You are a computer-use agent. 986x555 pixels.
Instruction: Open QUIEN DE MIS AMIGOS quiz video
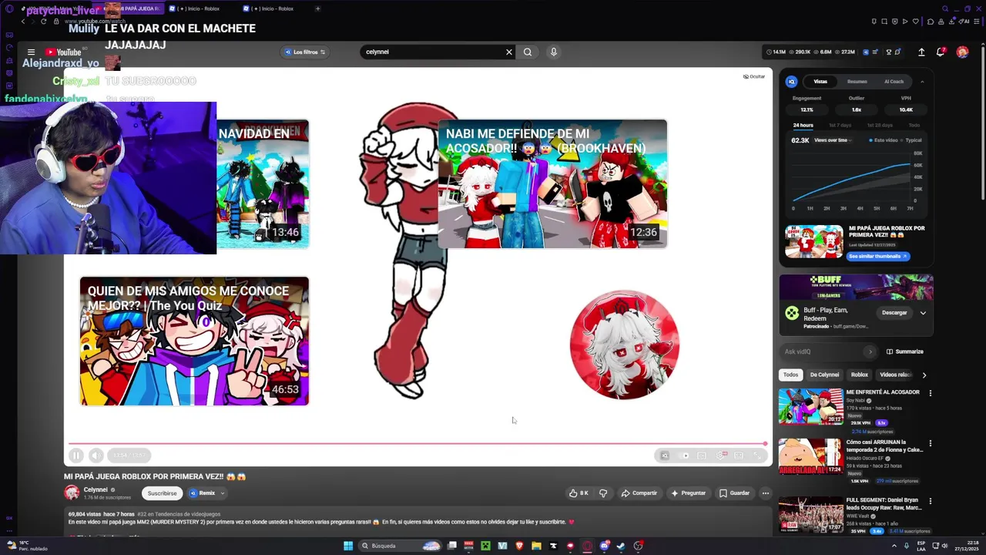pyautogui.click(x=194, y=341)
